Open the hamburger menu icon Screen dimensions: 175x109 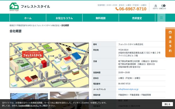[161, 17]
